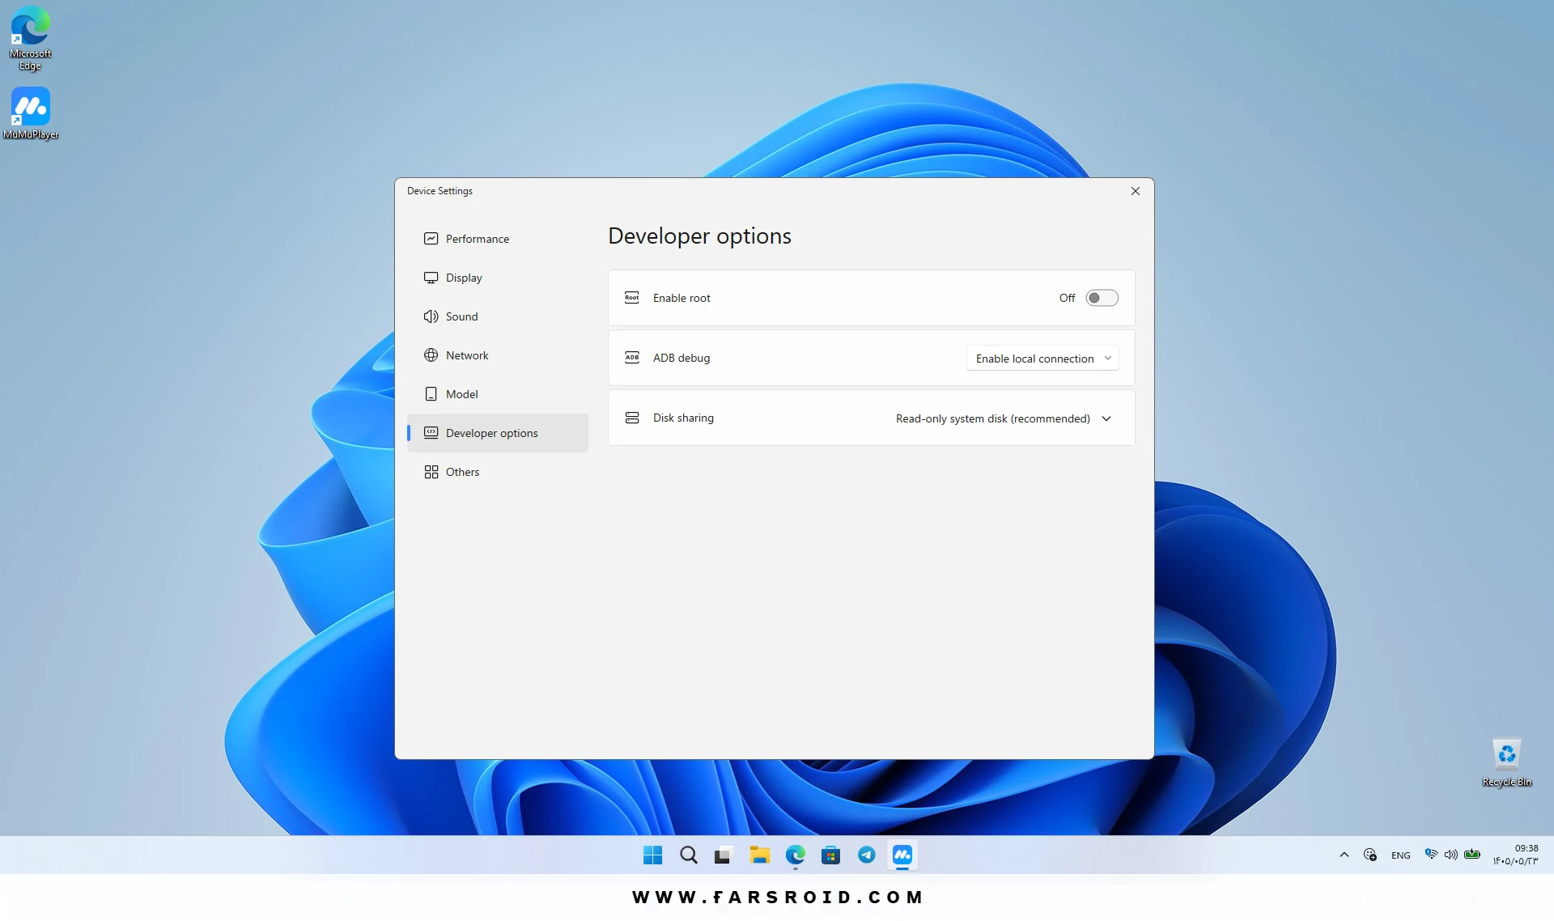
Task: Open the Windows Start menu
Action: [652, 855]
